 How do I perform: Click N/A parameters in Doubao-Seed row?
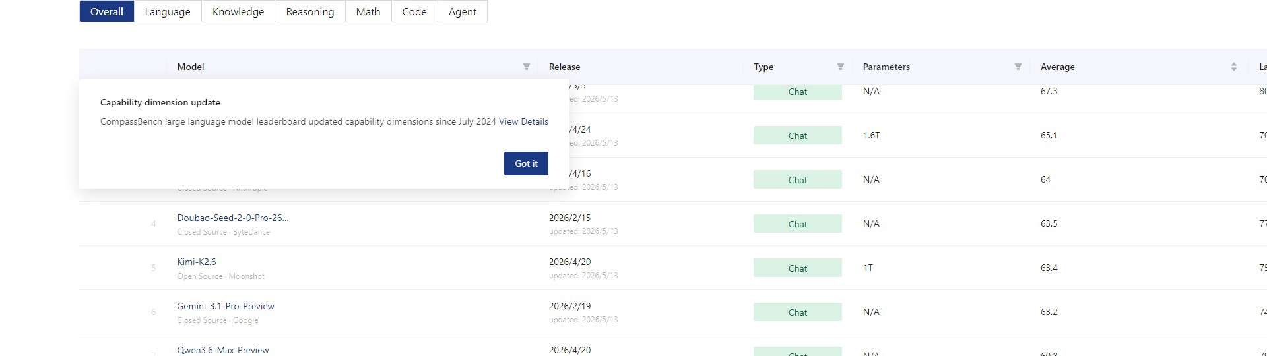click(x=871, y=223)
